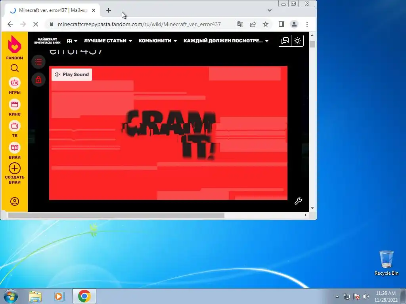Open Fandom sidebar search
Viewport: 406px width, 304px height.
[15, 68]
